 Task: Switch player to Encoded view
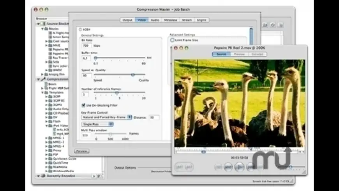coord(258,54)
